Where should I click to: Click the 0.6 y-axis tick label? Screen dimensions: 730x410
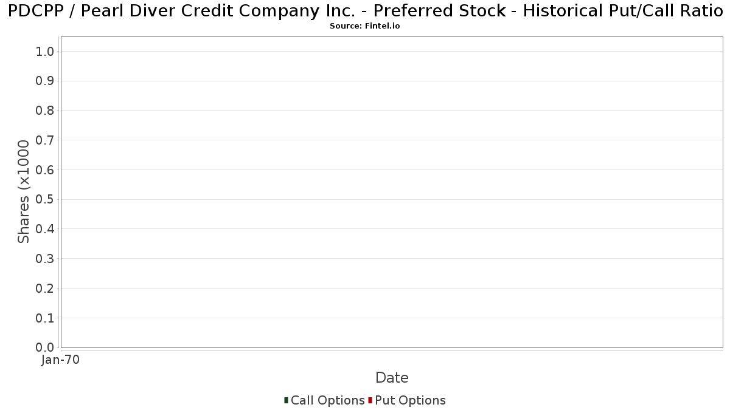click(x=45, y=170)
